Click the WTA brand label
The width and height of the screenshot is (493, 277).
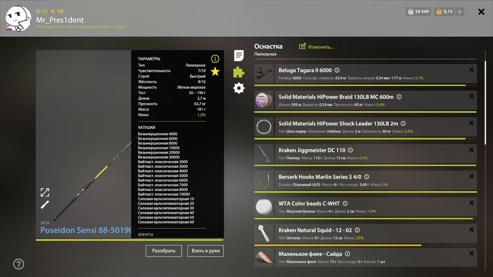pyautogui.click(x=45, y=223)
